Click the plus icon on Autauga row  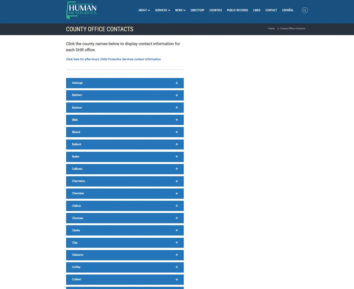(177, 83)
